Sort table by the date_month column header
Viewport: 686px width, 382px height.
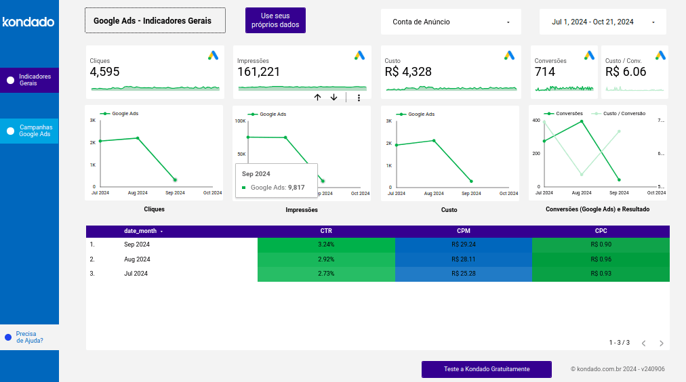pos(140,231)
